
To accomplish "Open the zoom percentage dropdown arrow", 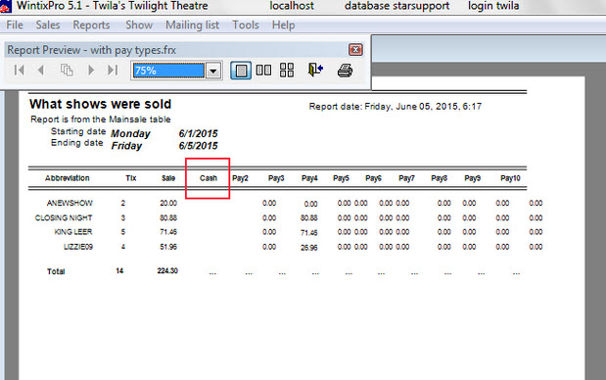I will (213, 71).
